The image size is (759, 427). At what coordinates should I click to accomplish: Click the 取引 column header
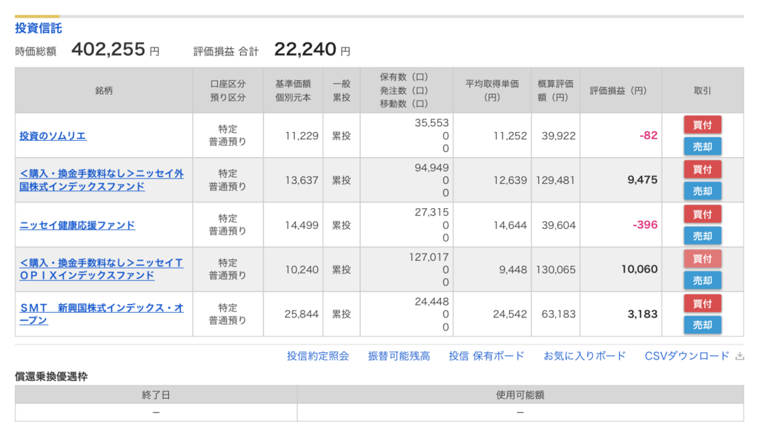coord(703,90)
